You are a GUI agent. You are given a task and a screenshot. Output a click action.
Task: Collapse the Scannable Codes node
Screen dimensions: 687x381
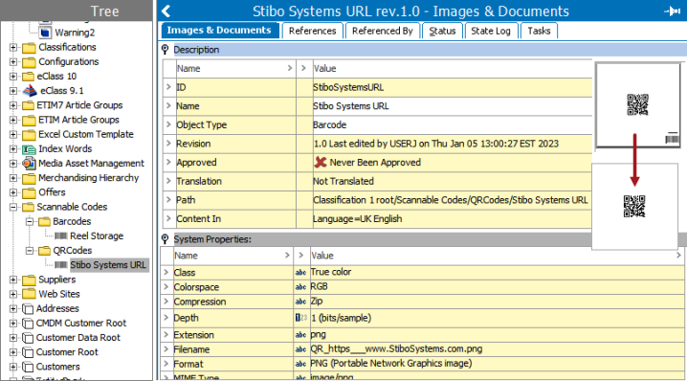pyautogui.click(x=13, y=207)
